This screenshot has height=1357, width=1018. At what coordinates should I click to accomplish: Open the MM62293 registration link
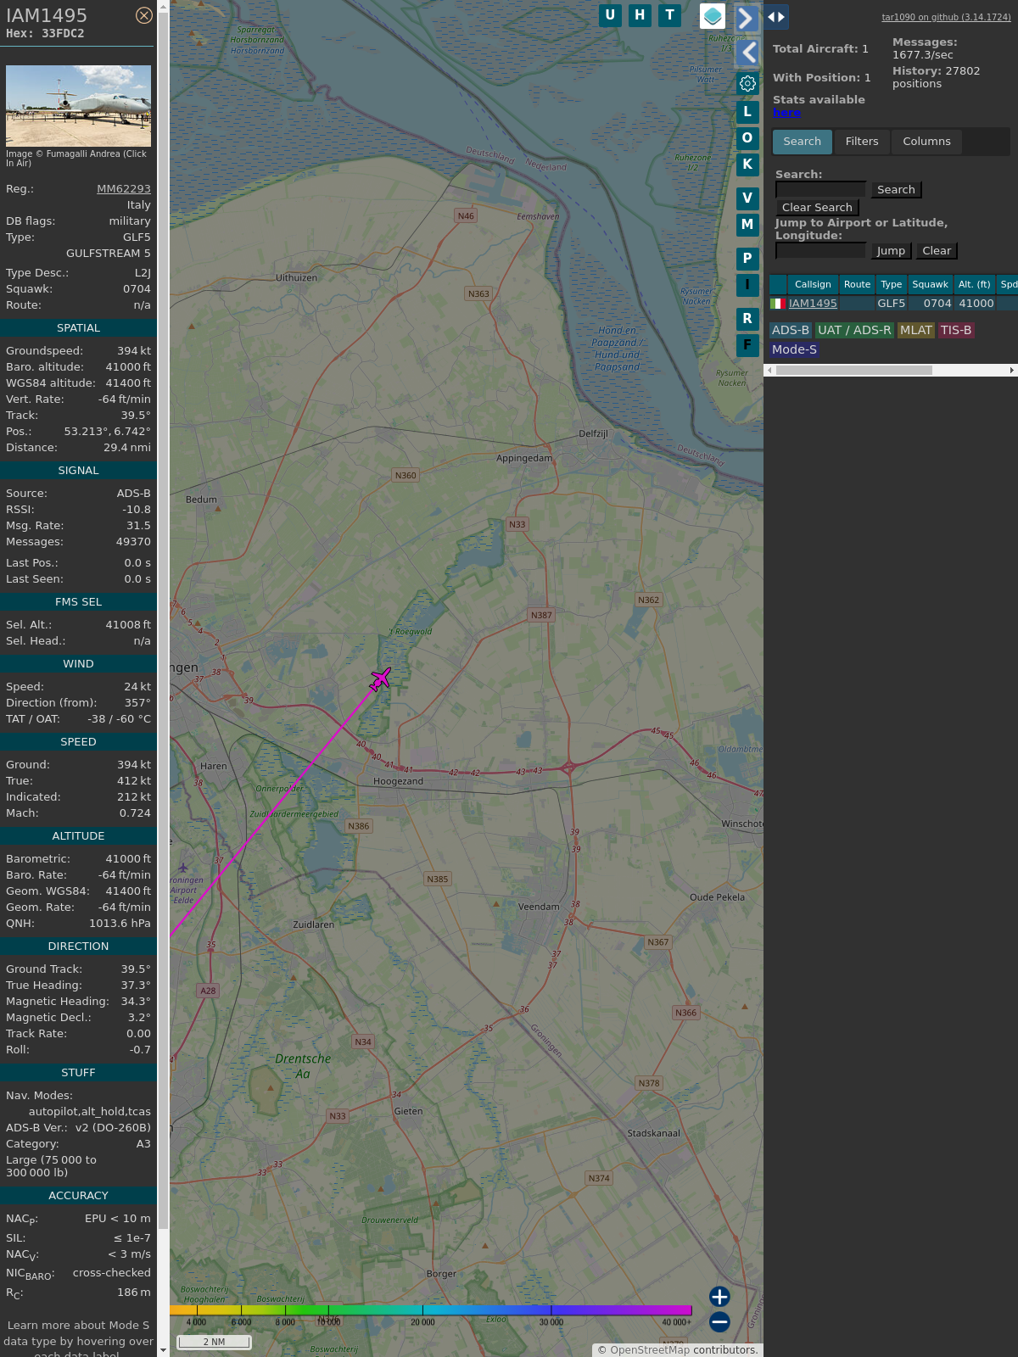[124, 189]
